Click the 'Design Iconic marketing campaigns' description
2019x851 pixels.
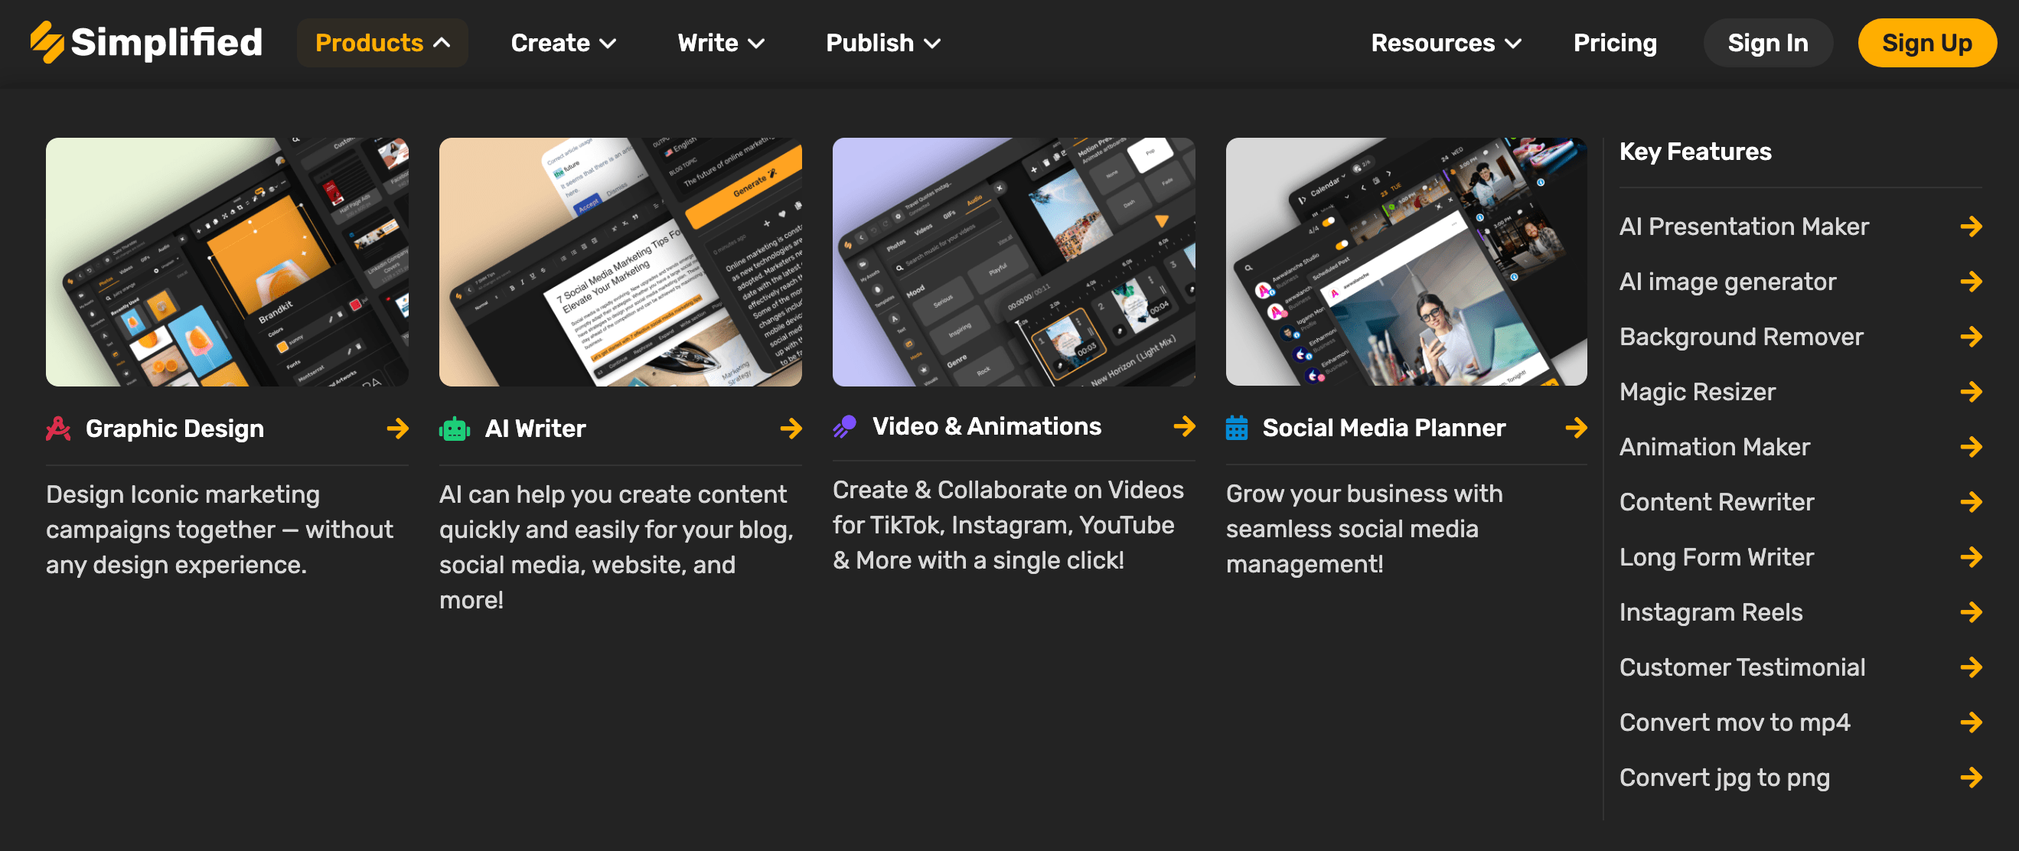pos(220,530)
